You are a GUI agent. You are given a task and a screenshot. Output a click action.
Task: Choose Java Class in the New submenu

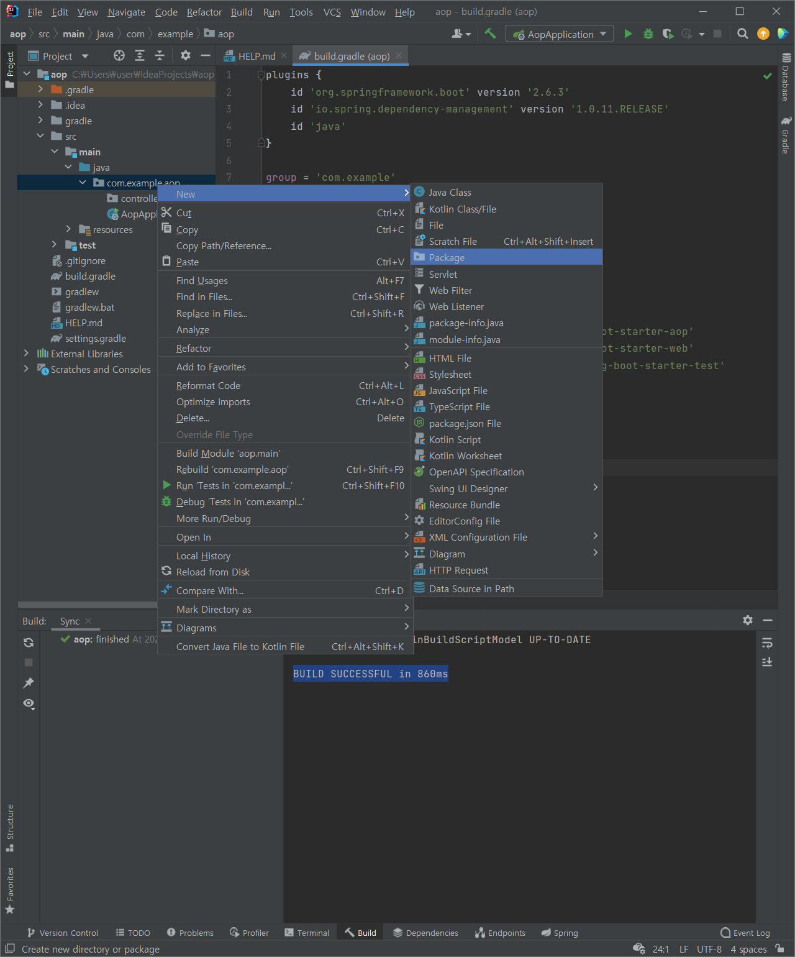(x=506, y=193)
